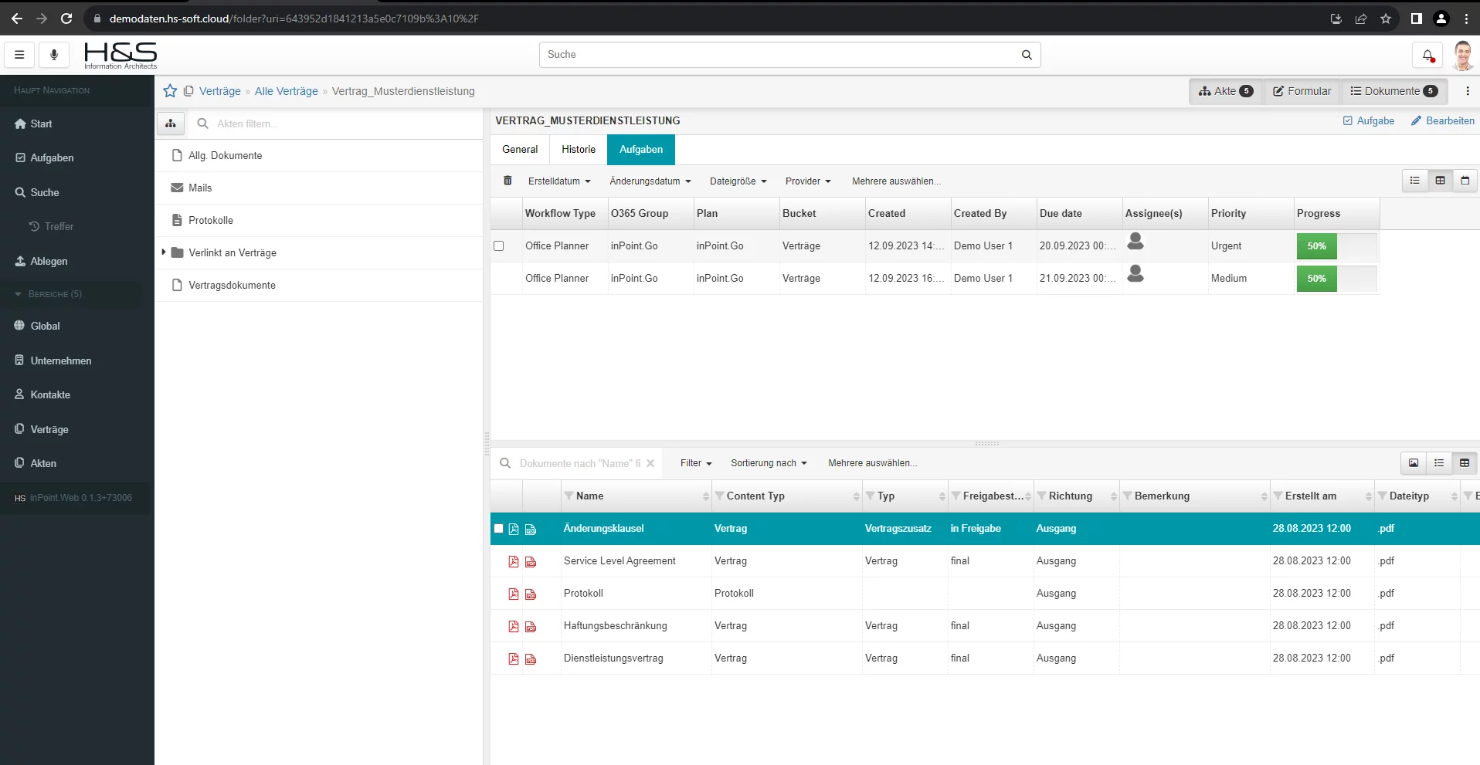Viewport: 1480px width, 765px height.
Task: Click Alle Verträge breadcrumb link
Action: point(287,91)
